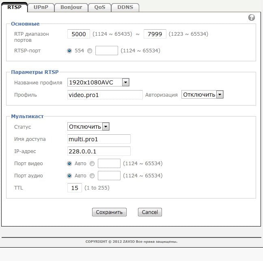Open the Авторизация dropdown
The image size is (263, 261).
pyautogui.click(x=202, y=95)
